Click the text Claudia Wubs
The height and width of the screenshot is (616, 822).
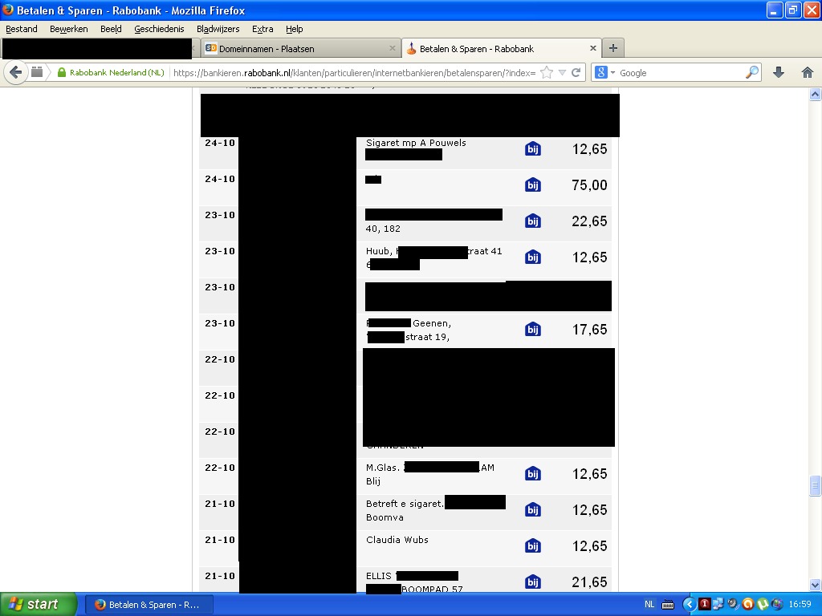[x=397, y=540]
